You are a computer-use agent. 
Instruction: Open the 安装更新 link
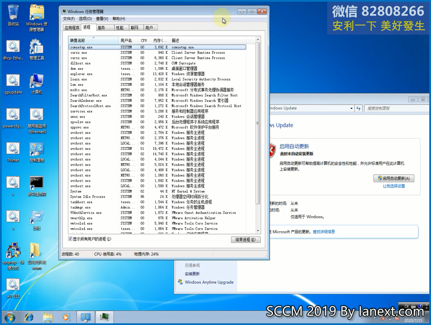[192, 274]
